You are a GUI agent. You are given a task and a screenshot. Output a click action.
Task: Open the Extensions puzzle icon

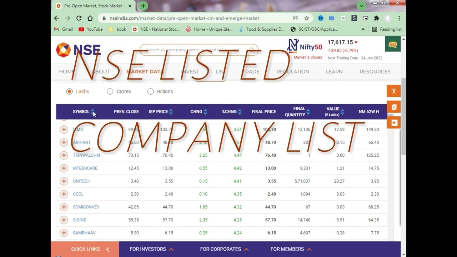tap(377, 18)
